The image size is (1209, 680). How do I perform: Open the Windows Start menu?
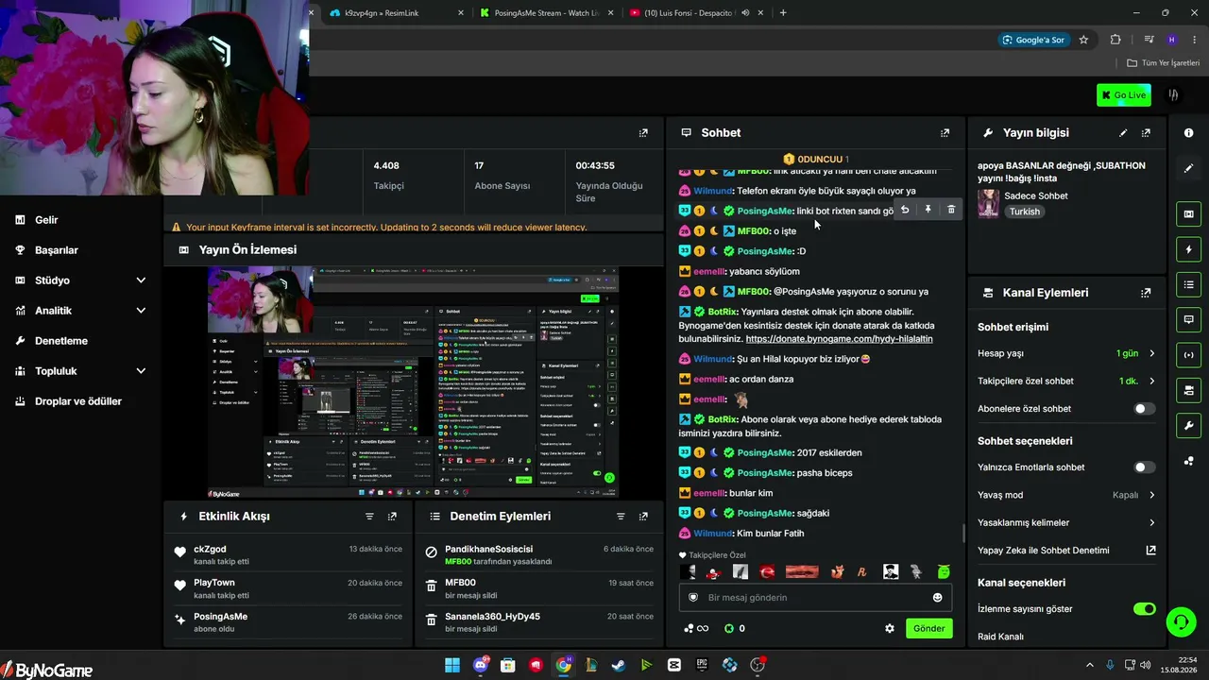point(452,665)
